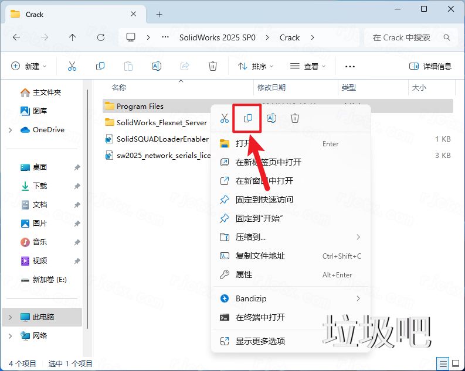Open the ••• more options in the toolbar
Screen dimensions: 465x371
[x=350, y=66]
